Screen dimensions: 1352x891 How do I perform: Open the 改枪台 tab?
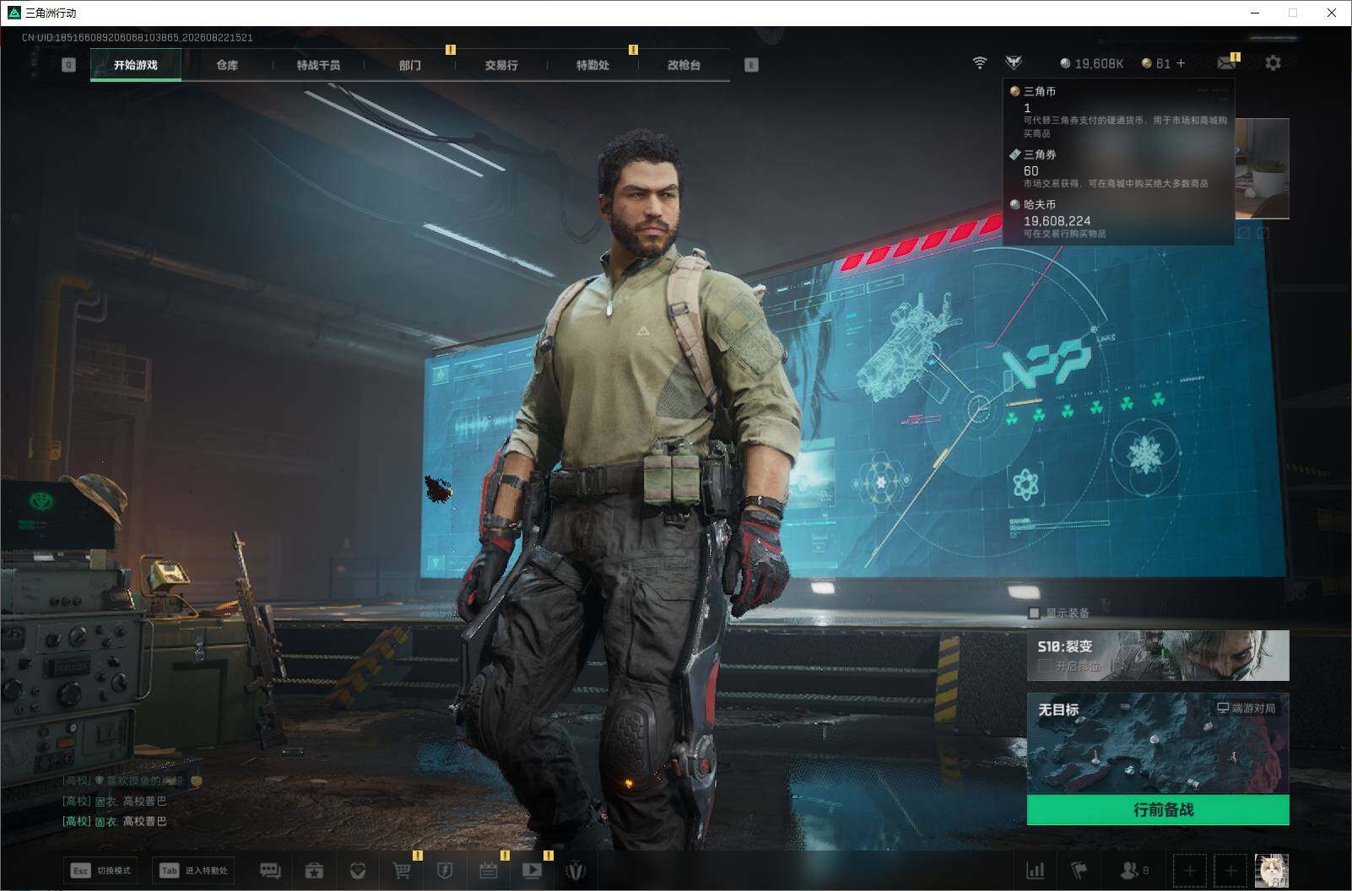pos(684,65)
